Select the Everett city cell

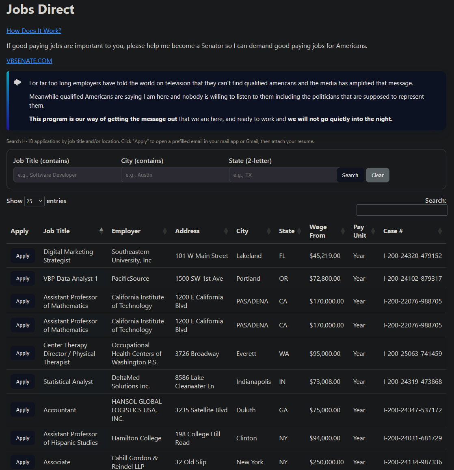(x=246, y=353)
